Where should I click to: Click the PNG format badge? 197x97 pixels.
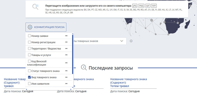tap(141, 6)
